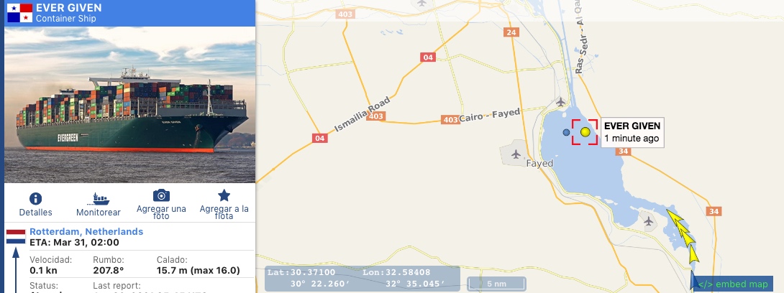Click the Monitorear ship icon

98,199
